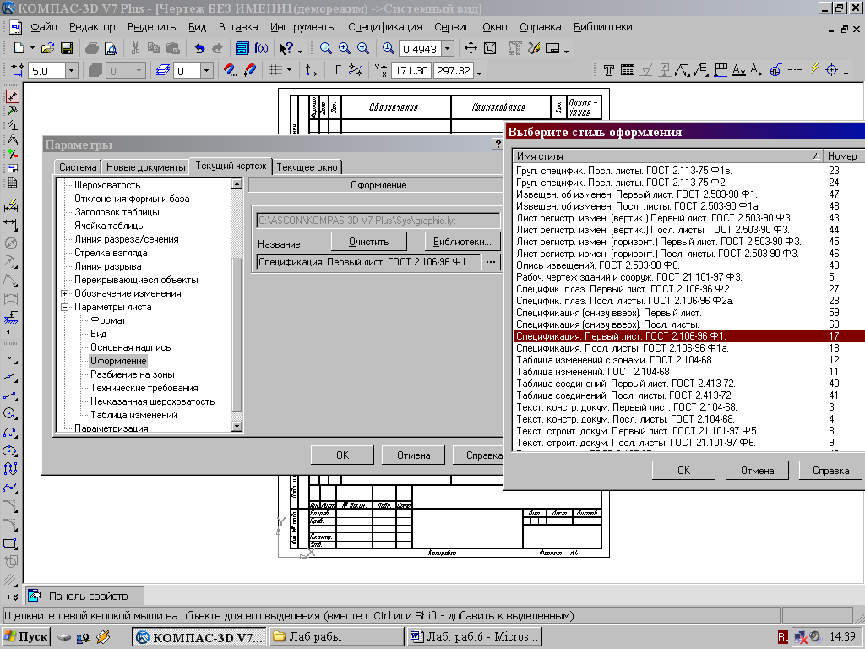
Task: Open the Редактор menu
Action: 92,26
